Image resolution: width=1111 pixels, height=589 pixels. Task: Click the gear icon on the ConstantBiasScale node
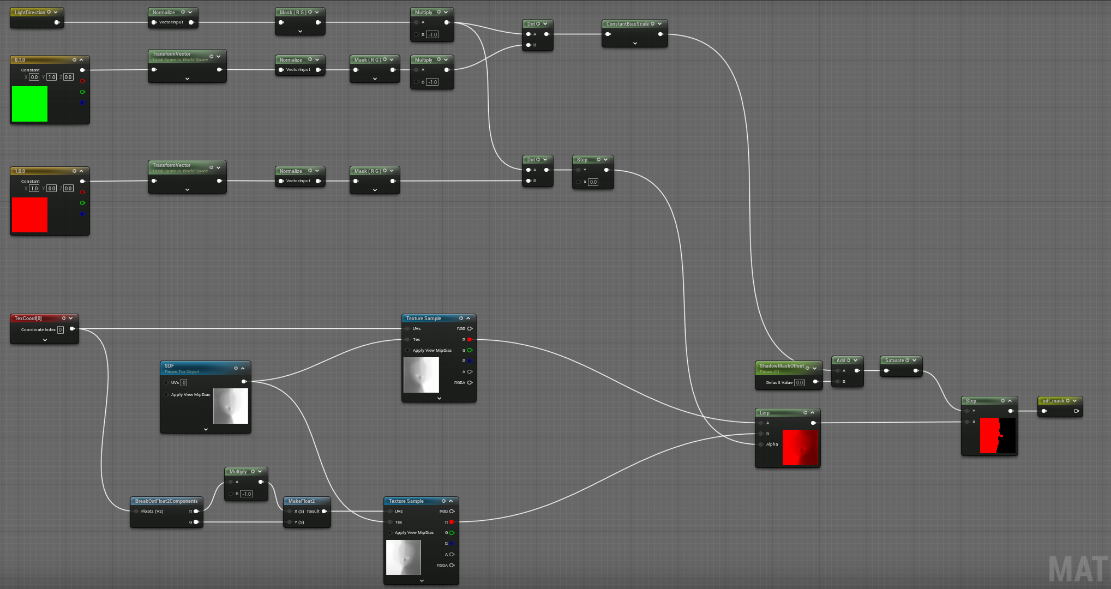click(x=653, y=23)
